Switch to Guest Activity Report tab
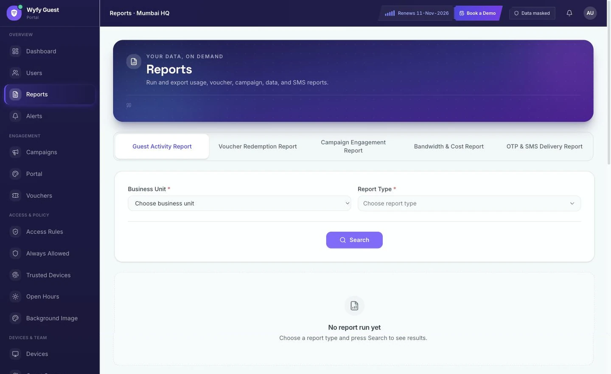This screenshot has height=374, width=611. point(162,146)
